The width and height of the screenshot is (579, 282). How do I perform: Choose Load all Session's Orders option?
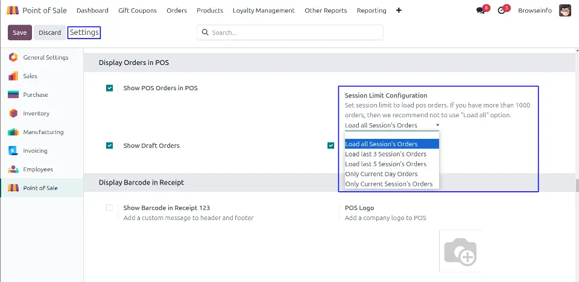(x=392, y=144)
